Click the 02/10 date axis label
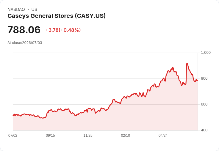The width and height of the screenshot is (219, 151). pos(126,135)
